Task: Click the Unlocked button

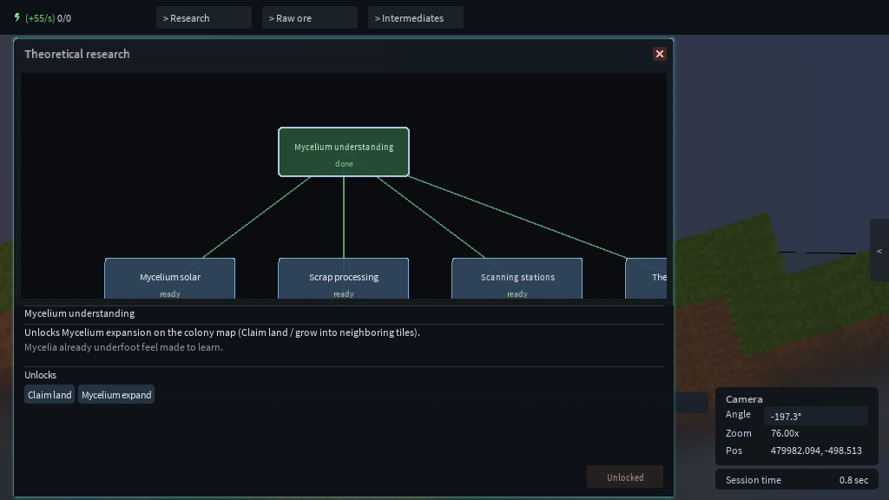Action: click(x=625, y=477)
